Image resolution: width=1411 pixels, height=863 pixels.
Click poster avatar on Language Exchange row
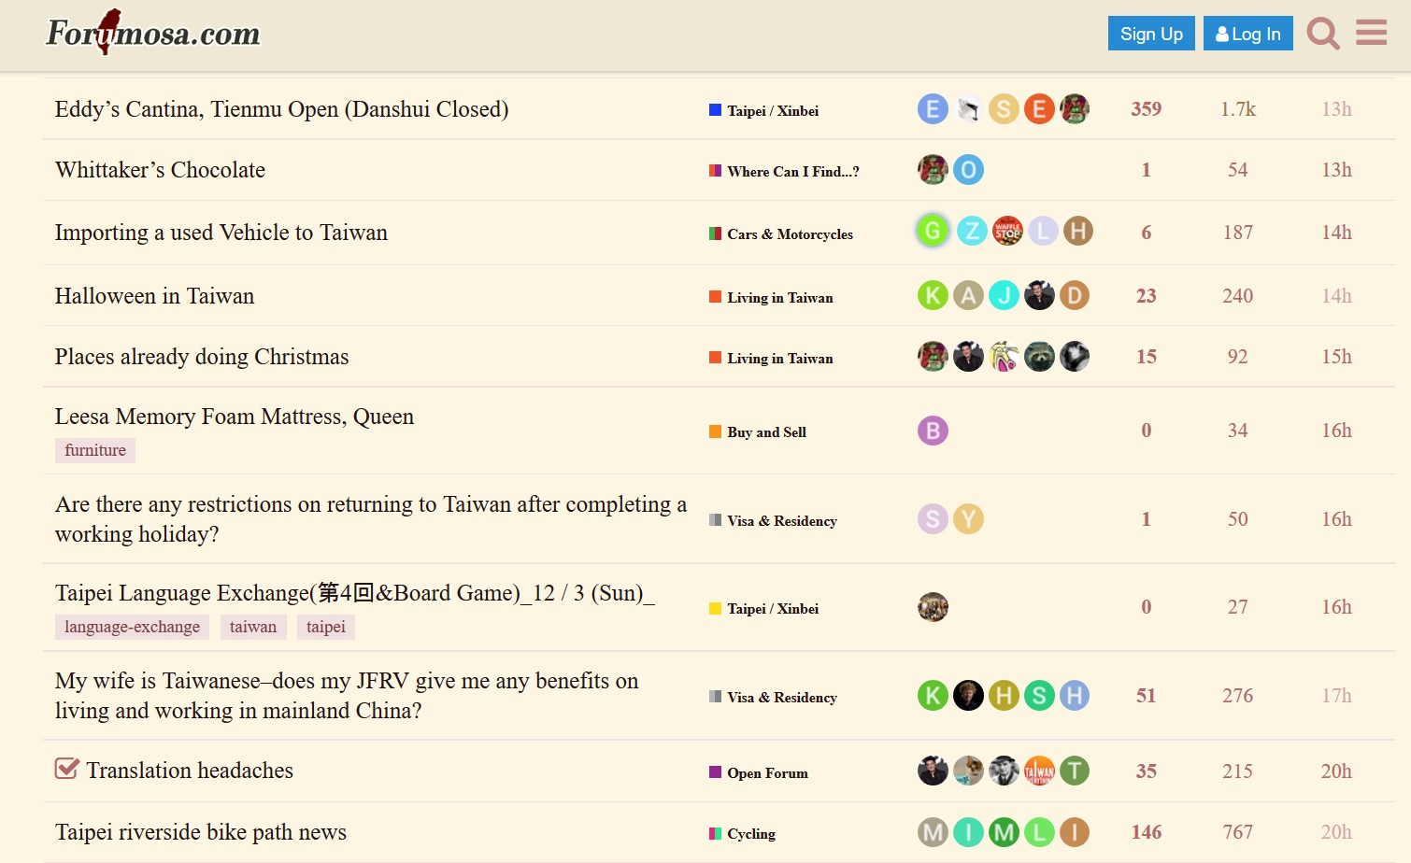[x=933, y=607]
